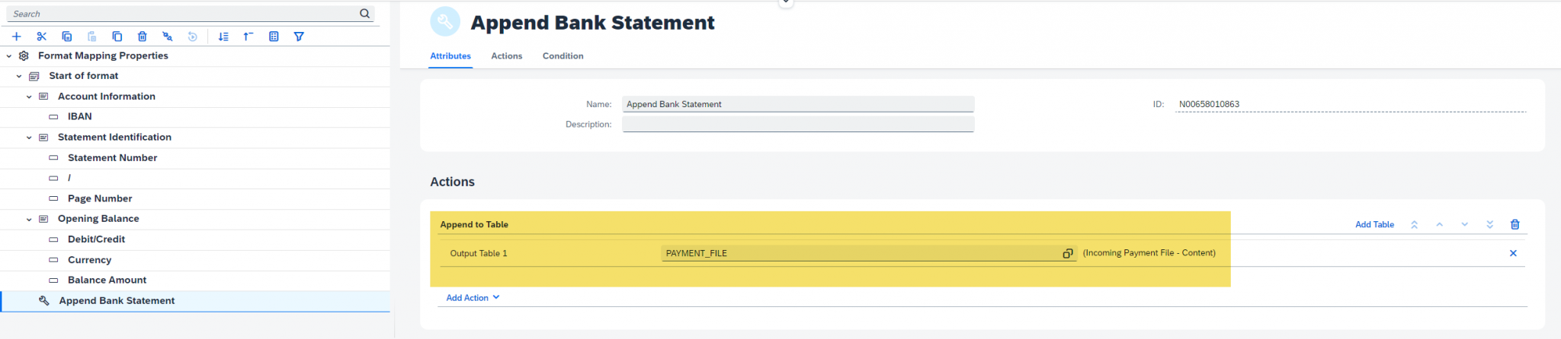Open value help for the PAYMENT_FILE field

click(x=1067, y=253)
